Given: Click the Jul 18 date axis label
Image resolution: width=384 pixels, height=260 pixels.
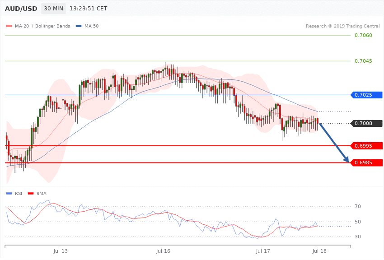Looking at the screenshot, I should pyautogui.click(x=319, y=251).
